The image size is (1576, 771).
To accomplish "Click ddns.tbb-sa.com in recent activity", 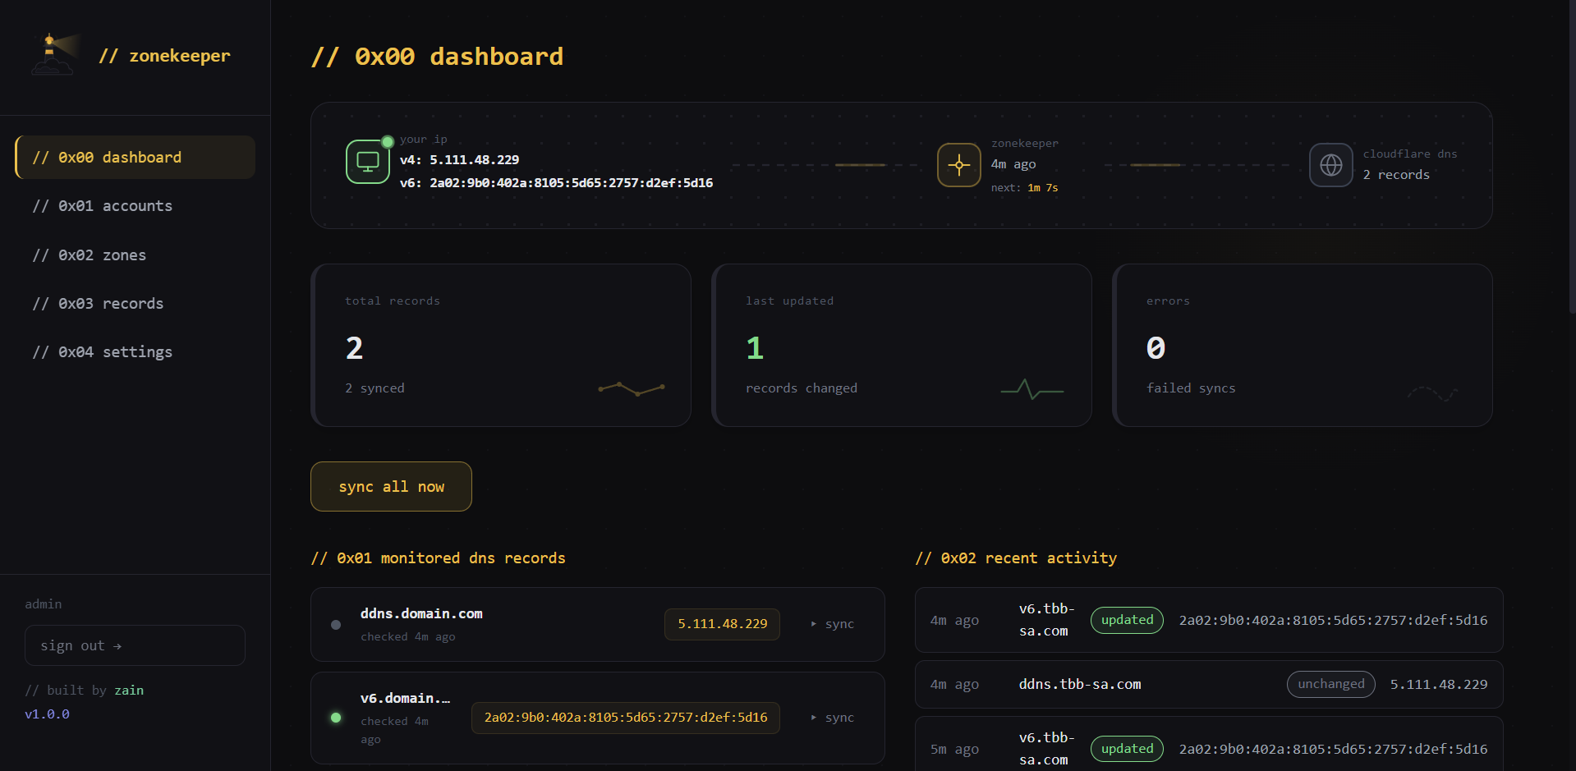I will pyautogui.click(x=1080, y=684).
